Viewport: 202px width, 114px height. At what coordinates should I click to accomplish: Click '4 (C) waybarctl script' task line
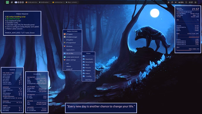[13, 21]
